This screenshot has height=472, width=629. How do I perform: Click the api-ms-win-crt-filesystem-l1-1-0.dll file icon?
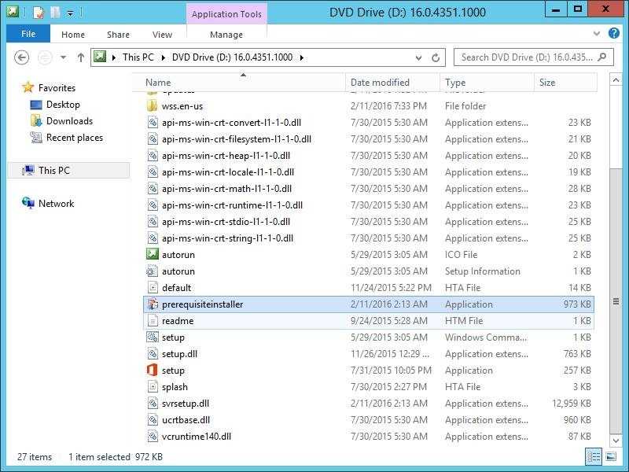[x=153, y=139]
